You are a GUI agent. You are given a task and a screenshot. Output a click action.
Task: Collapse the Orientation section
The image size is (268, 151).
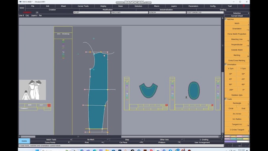(225, 64)
